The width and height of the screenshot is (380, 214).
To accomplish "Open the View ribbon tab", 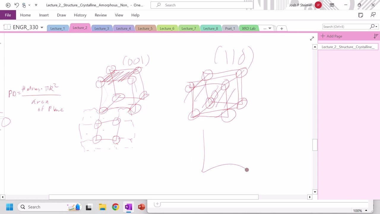I will point(119,15).
